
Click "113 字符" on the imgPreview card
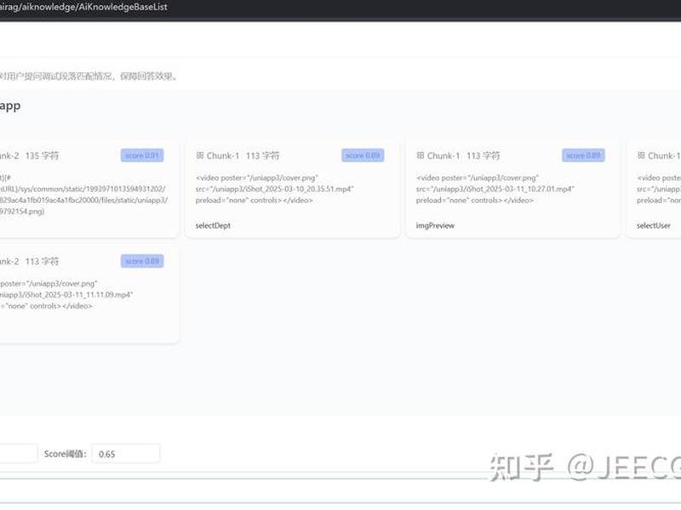point(483,156)
